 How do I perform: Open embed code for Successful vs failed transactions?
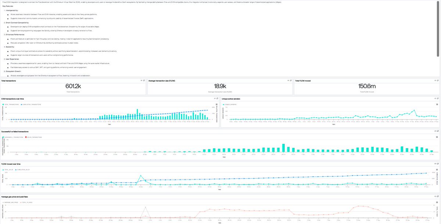tap(435, 131)
